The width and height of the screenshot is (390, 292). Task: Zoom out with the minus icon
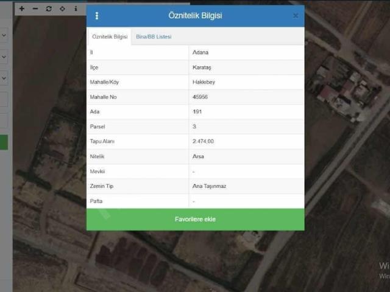[x=35, y=9]
